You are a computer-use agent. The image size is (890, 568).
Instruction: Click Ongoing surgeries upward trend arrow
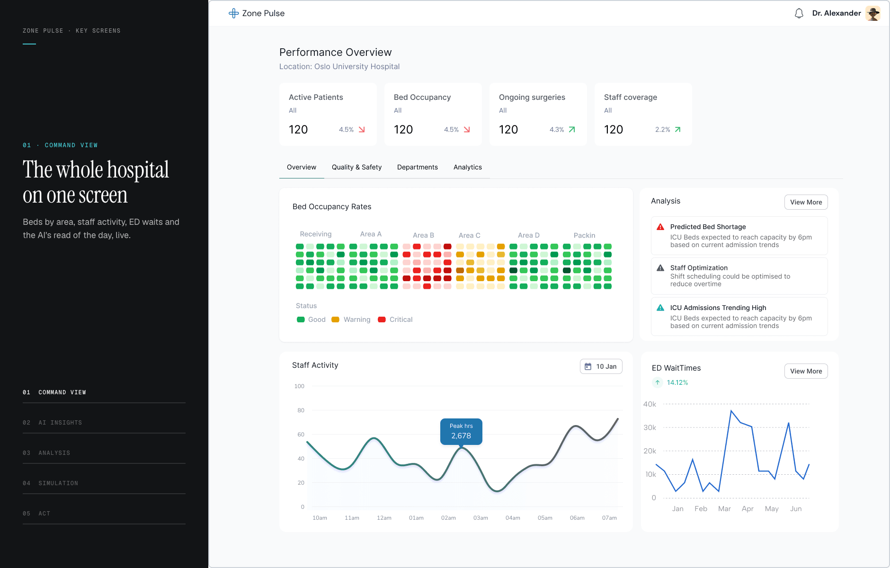pyautogui.click(x=572, y=130)
